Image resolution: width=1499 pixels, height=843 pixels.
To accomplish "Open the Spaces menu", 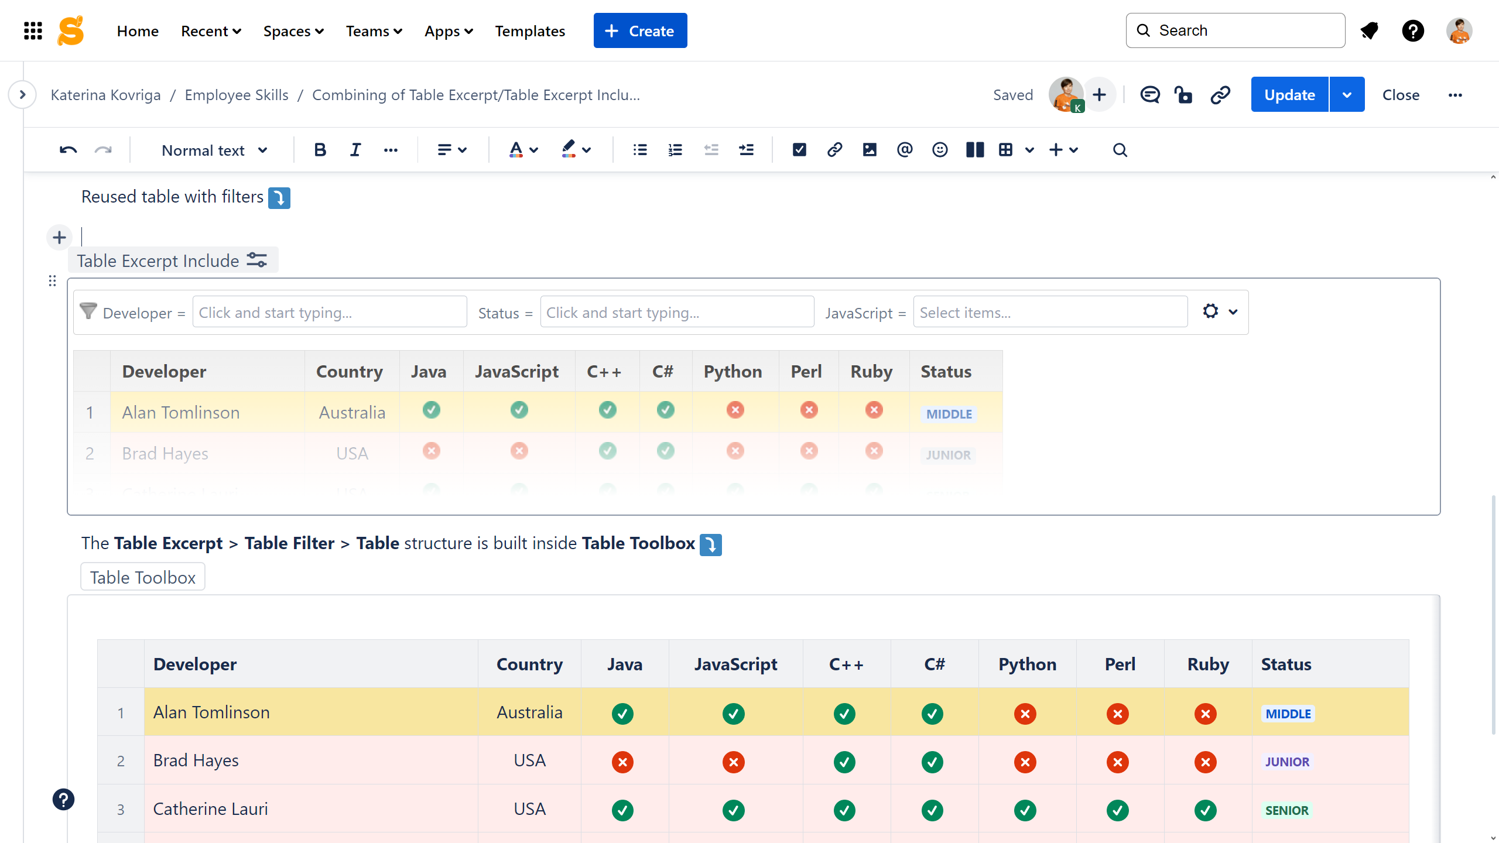I will tap(293, 31).
